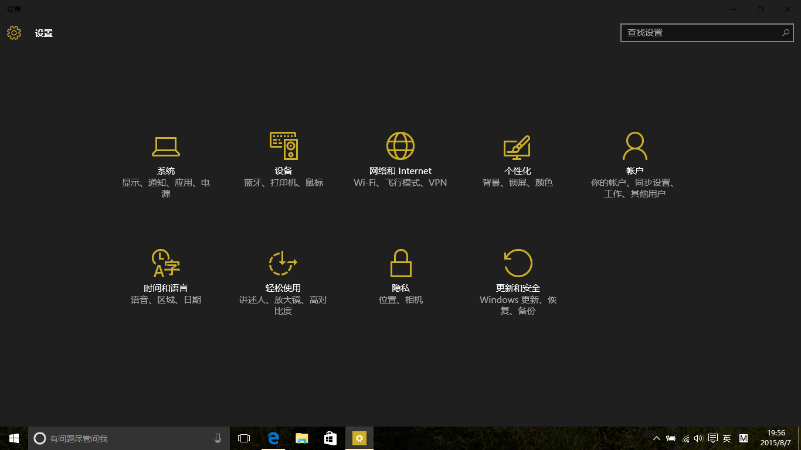The width and height of the screenshot is (801, 450).
Task: Select the Settings app taskbar button
Action: [359, 438]
